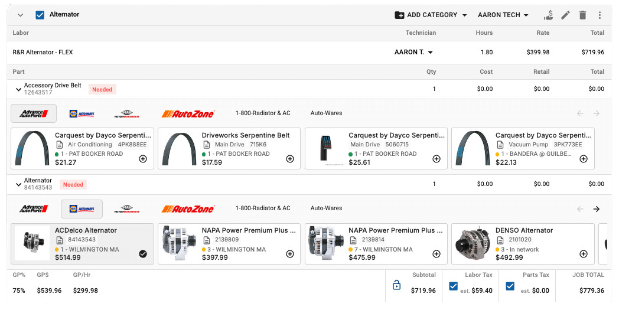Select NAPA Auto Parts tab for alternator
Image resolution: width=619 pixels, height=310 pixels.
82,209
